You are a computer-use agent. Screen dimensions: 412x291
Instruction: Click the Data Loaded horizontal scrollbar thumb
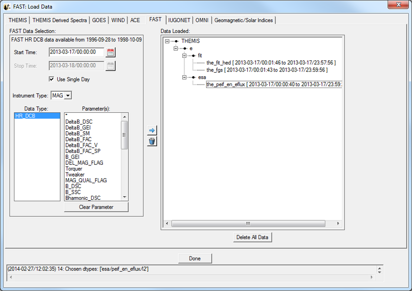[247, 224]
